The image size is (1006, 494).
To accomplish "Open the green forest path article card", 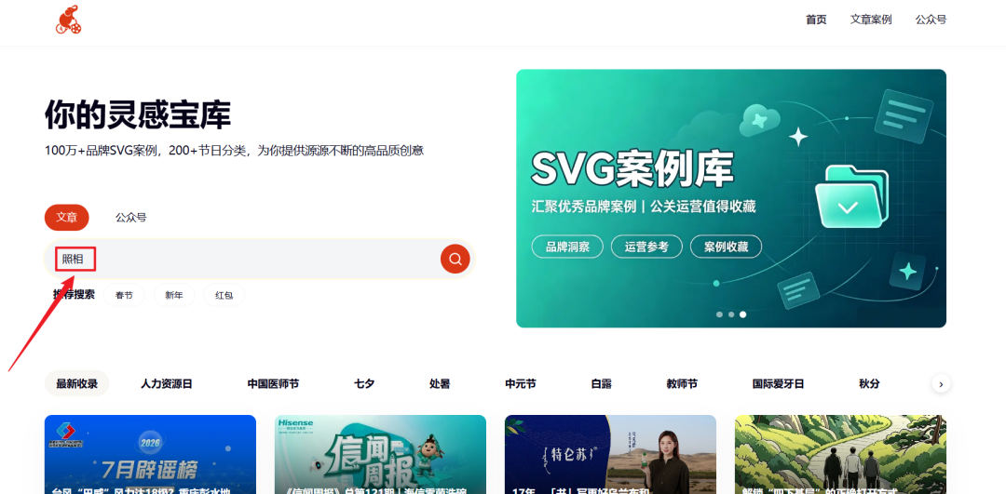I will [x=840, y=454].
